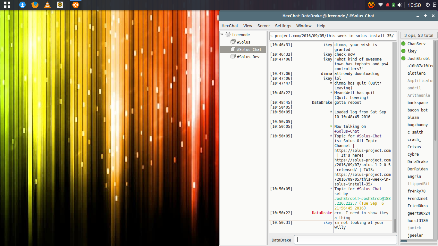Click the #Solus channel icon
438x246 pixels.
click(233, 42)
